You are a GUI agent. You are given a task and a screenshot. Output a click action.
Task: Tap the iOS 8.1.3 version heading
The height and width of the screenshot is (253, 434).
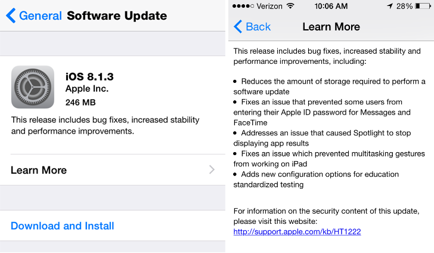point(89,77)
